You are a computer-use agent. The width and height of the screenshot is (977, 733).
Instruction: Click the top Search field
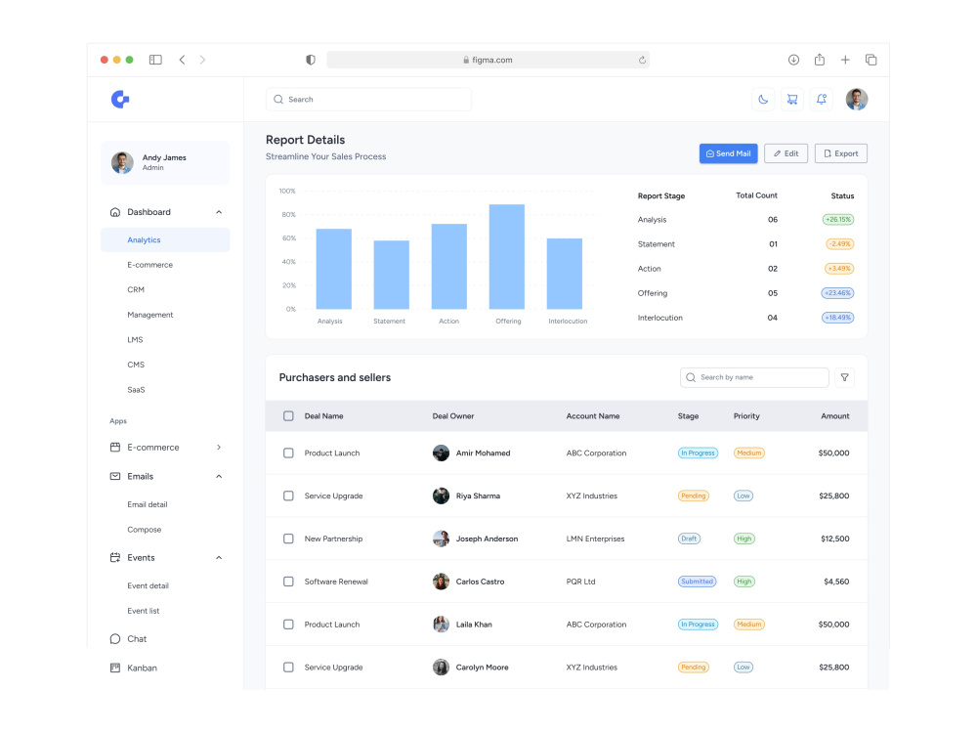click(x=368, y=99)
